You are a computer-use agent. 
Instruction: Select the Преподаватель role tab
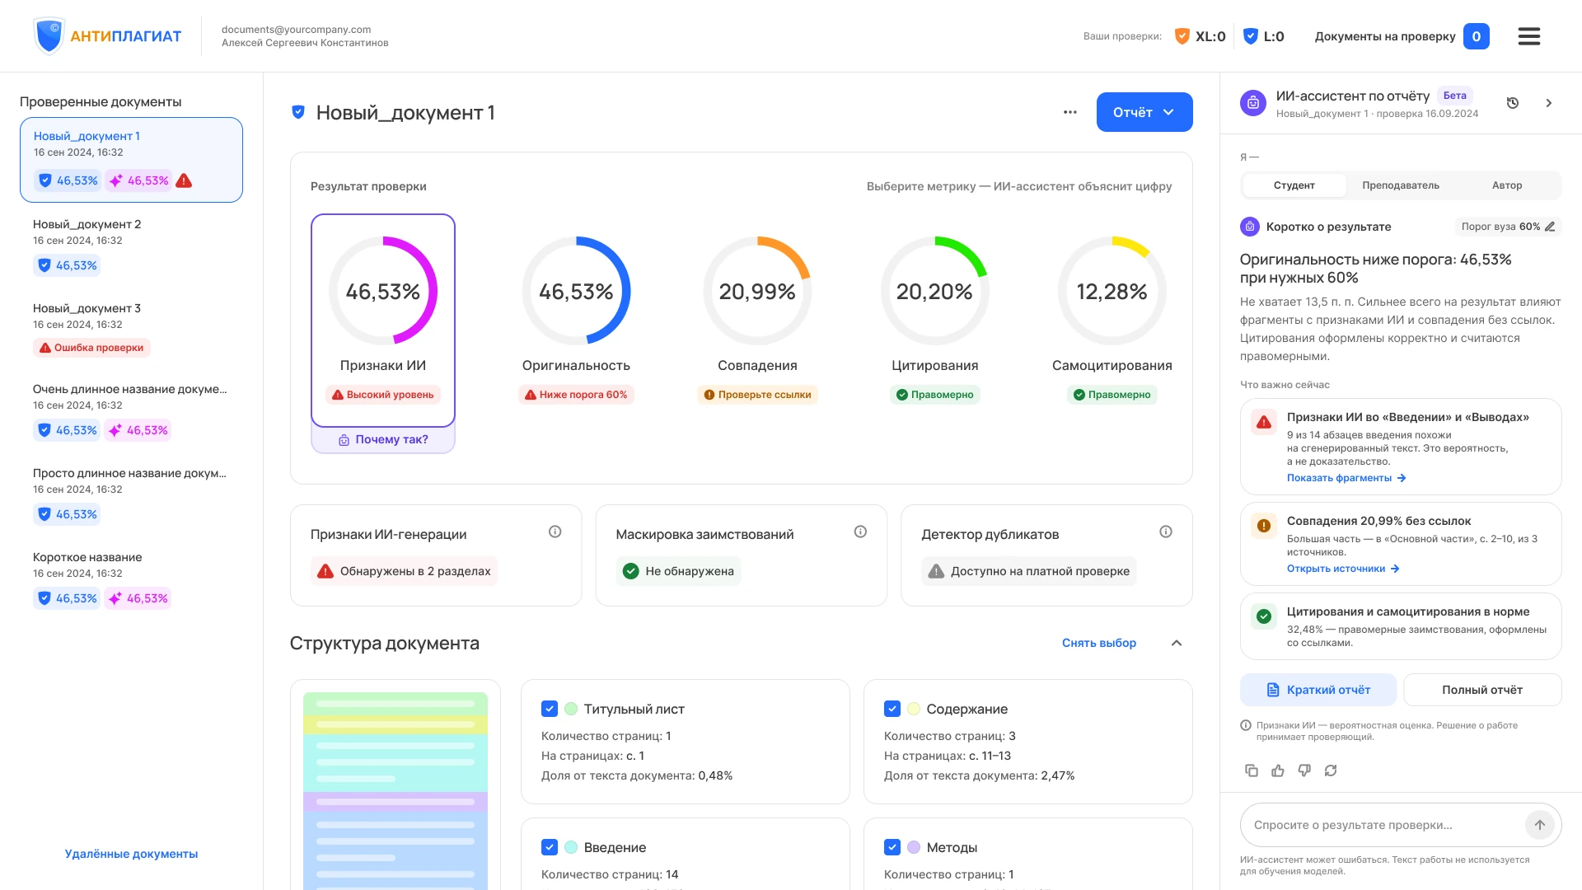point(1400,185)
